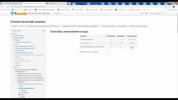This screenshot has height=100, width=178.
Task: Open 'Курс "Прикладная статистика - 1"'
Action: [25, 46]
